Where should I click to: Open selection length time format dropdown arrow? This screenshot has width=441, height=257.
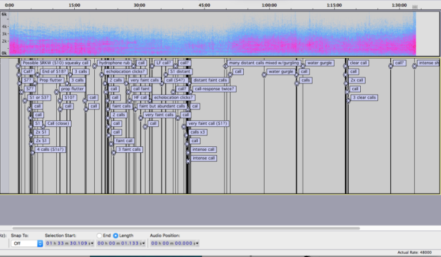coord(144,243)
